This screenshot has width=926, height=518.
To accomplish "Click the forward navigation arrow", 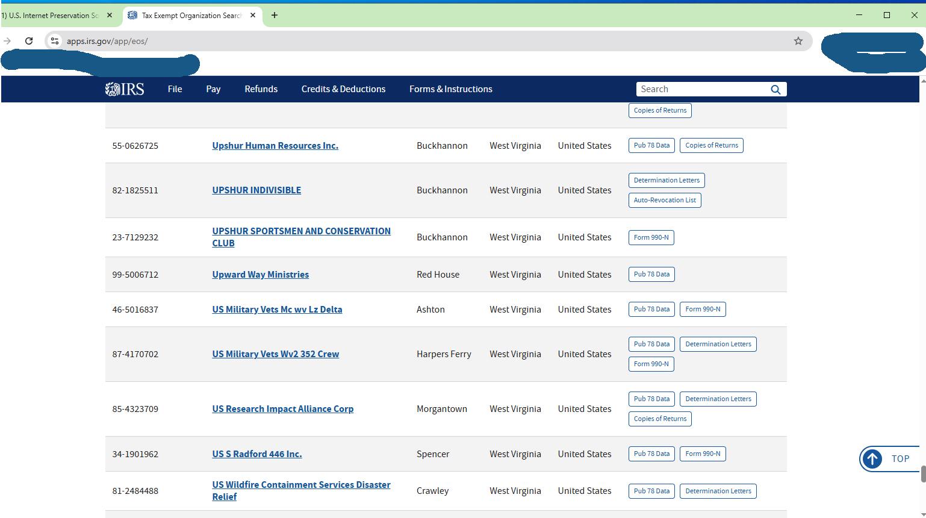I will [x=7, y=41].
